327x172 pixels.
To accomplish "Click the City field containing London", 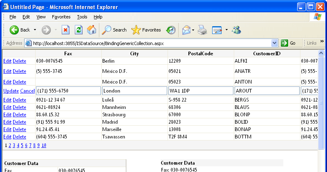I will [x=134, y=91].
